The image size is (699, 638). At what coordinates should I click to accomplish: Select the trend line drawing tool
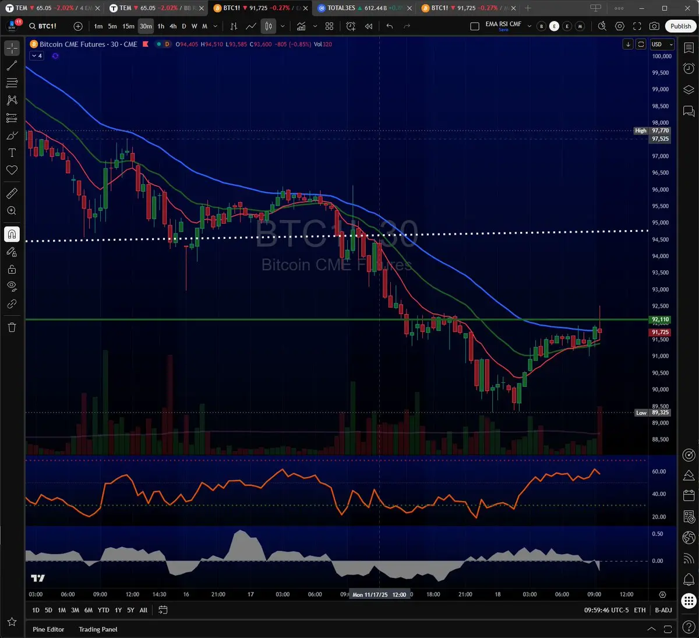(x=12, y=65)
